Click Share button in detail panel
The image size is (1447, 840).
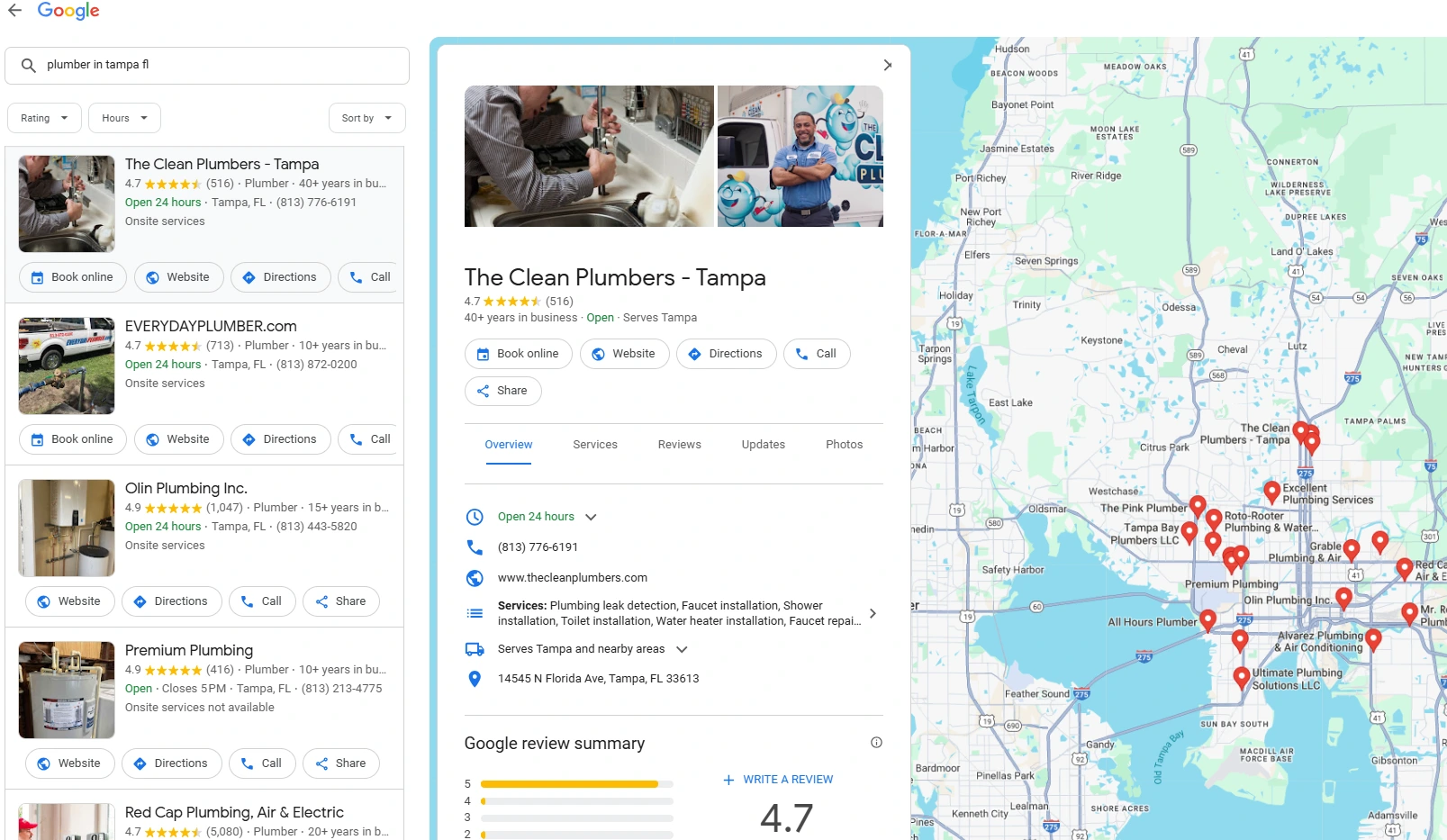coord(502,391)
